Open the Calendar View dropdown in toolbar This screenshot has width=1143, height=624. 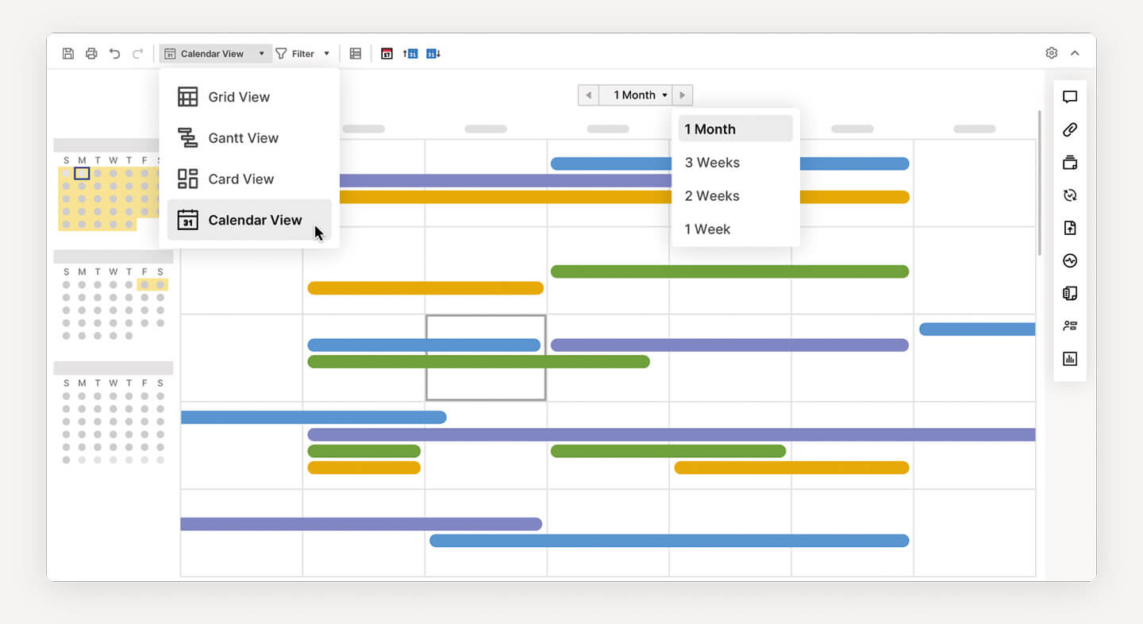(215, 54)
